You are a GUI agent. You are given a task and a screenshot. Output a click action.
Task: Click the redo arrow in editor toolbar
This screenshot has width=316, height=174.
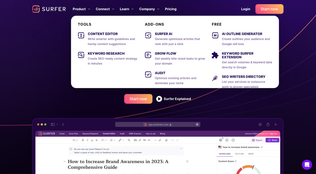(x=177, y=140)
